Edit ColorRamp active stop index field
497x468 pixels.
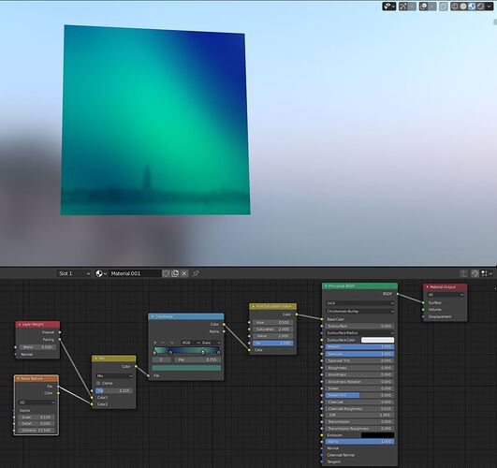(162, 359)
